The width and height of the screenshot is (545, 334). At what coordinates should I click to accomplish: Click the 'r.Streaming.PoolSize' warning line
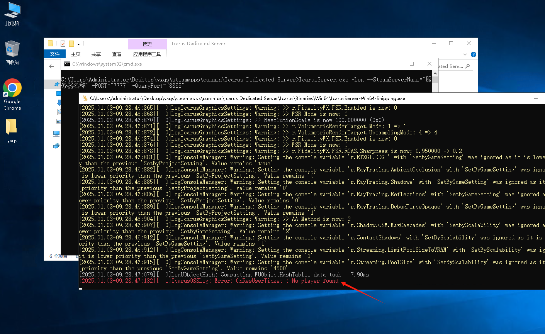(312, 265)
